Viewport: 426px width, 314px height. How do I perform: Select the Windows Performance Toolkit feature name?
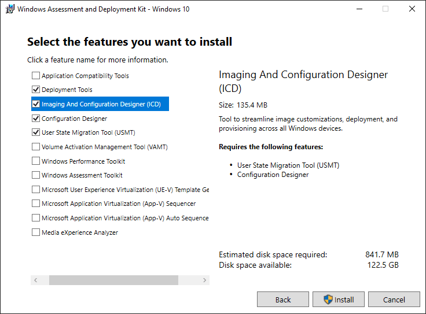click(83, 161)
